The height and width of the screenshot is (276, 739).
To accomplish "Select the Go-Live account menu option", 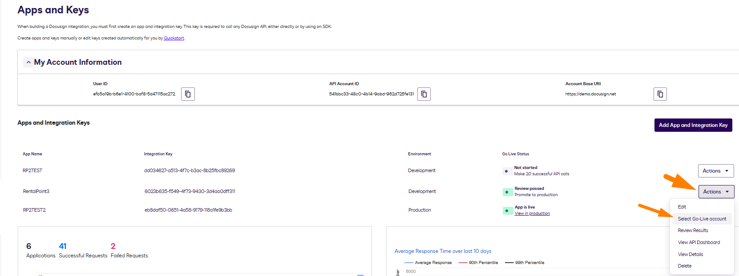I will click(x=702, y=219).
